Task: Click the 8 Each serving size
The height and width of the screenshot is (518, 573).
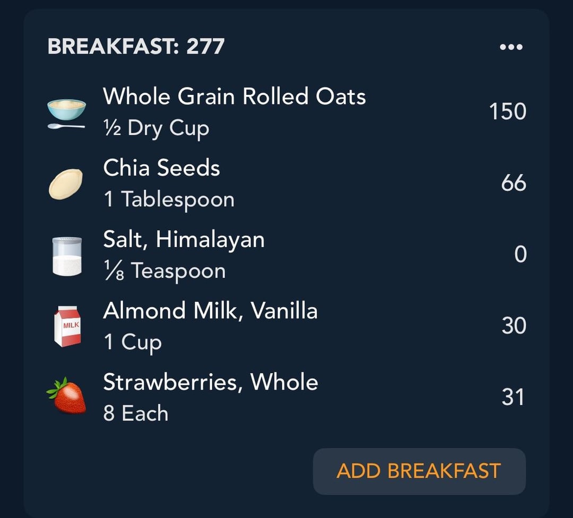Action: coord(136,414)
